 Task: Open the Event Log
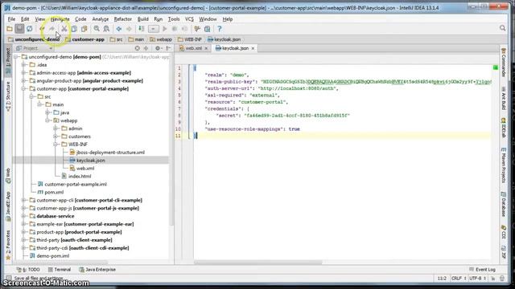(482, 270)
